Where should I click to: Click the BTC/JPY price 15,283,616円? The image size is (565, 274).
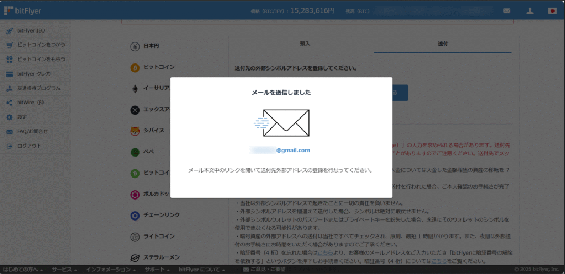tap(312, 11)
